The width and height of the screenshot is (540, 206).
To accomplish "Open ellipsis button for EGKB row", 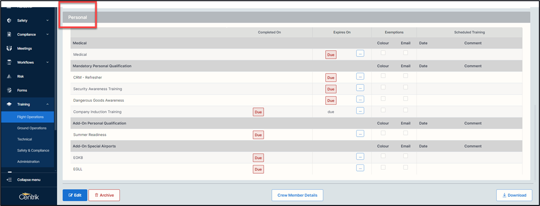I will click(x=360, y=157).
